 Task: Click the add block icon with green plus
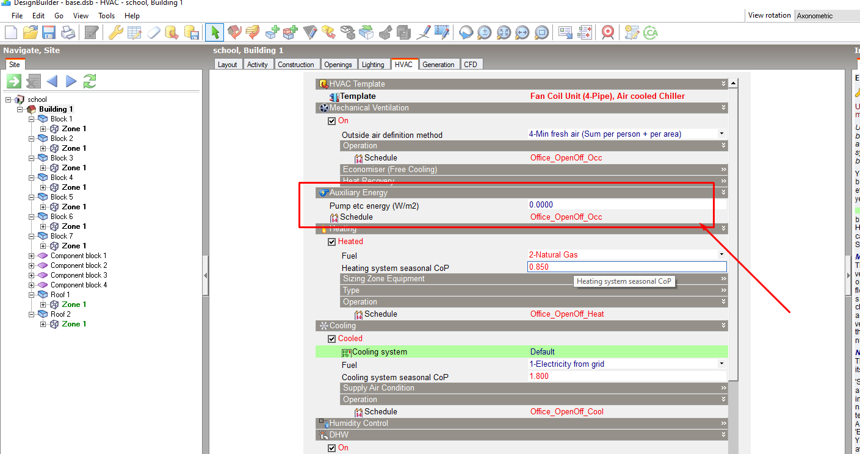tap(272, 32)
